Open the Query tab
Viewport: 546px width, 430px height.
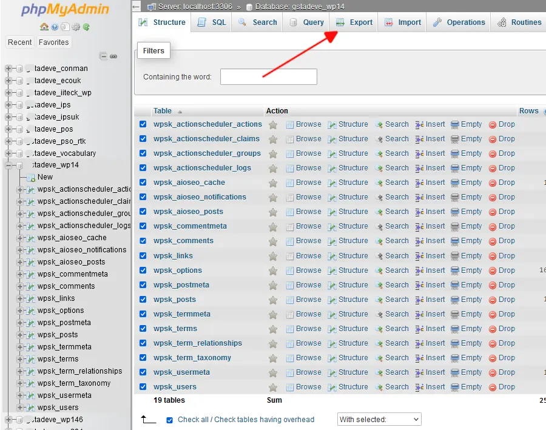pyautogui.click(x=306, y=22)
